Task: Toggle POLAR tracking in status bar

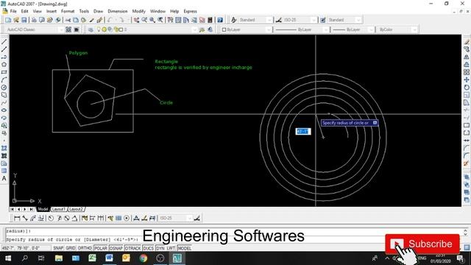Action: pyautogui.click(x=101, y=248)
